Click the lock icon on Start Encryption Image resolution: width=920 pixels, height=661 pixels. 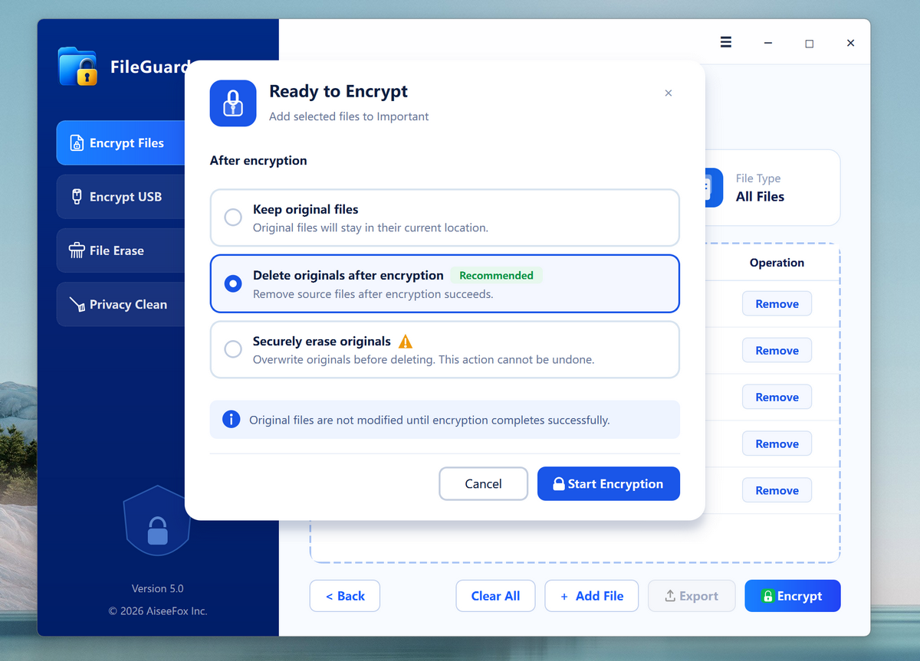click(x=559, y=484)
